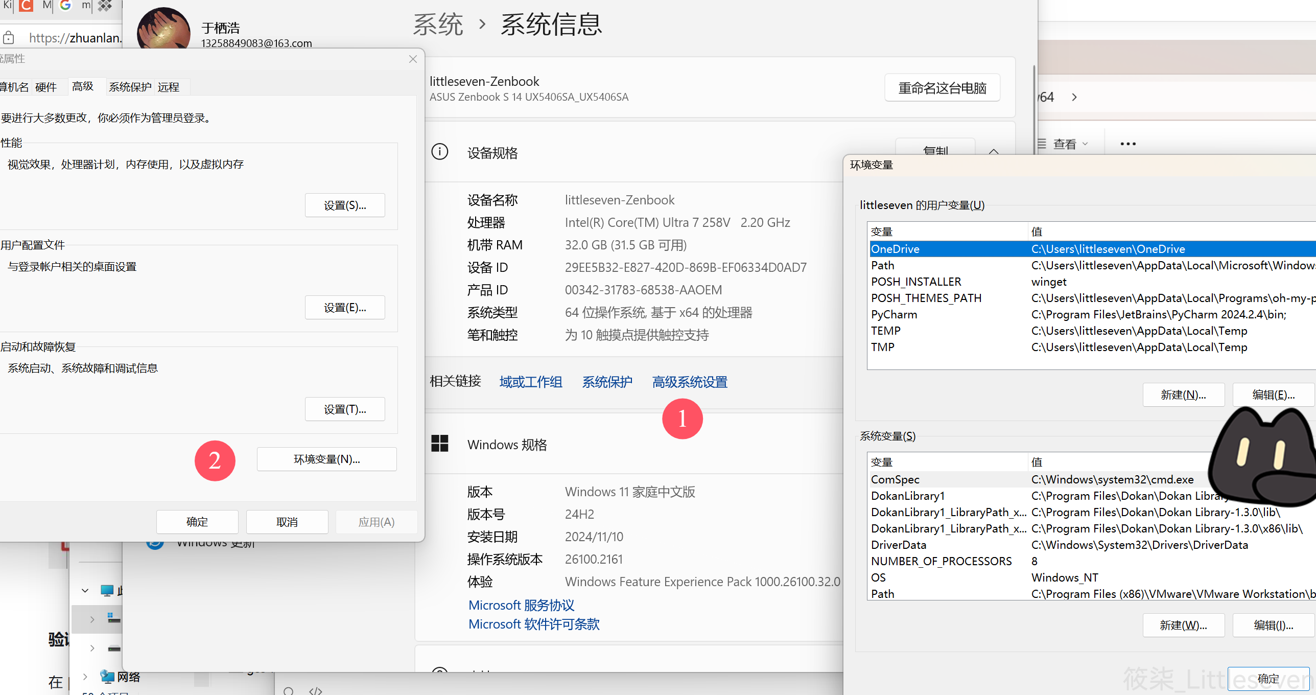Open the red C browser tab
This screenshot has height=695, width=1316.
(x=26, y=5)
